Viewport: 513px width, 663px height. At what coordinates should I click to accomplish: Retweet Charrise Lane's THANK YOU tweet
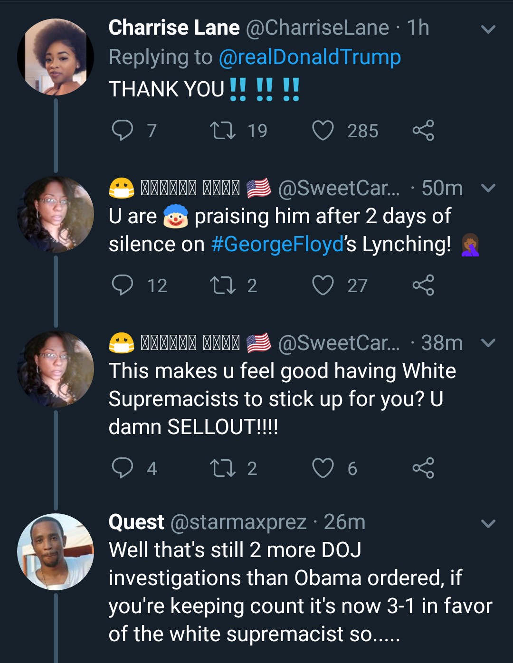tap(223, 131)
